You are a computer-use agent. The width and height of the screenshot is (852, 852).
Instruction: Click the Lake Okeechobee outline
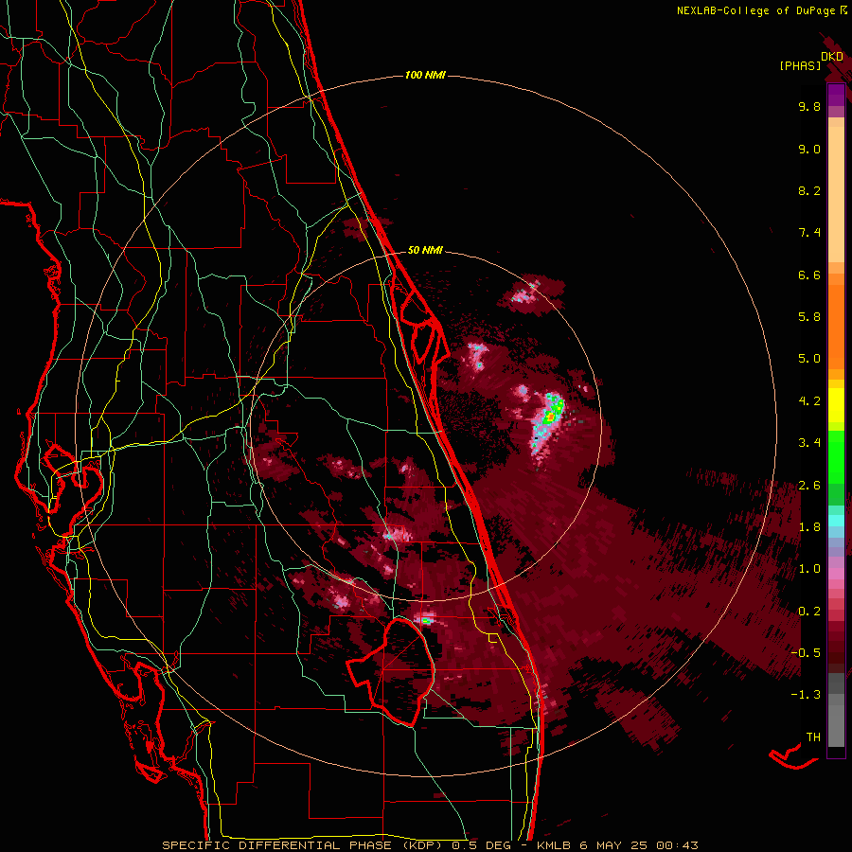[x=391, y=671]
